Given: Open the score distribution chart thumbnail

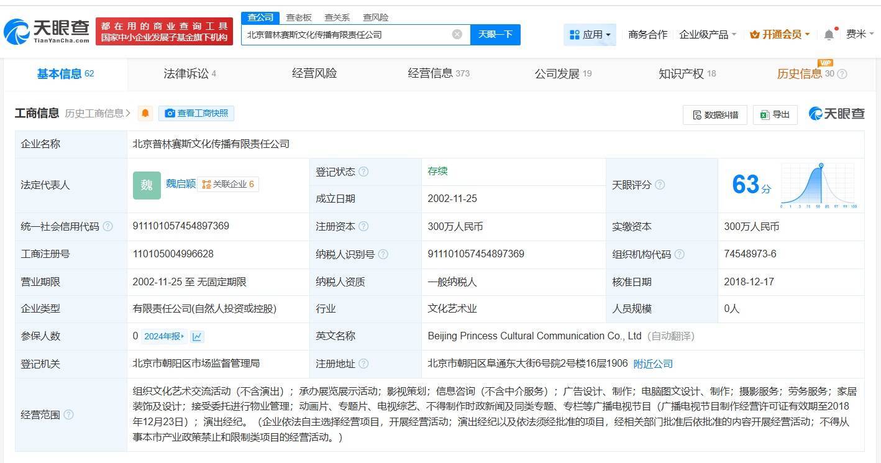Looking at the screenshot, I should (819, 185).
